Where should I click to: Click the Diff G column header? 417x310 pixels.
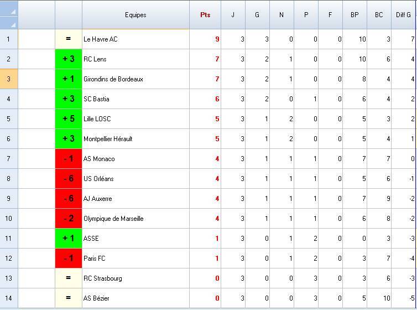click(x=404, y=15)
